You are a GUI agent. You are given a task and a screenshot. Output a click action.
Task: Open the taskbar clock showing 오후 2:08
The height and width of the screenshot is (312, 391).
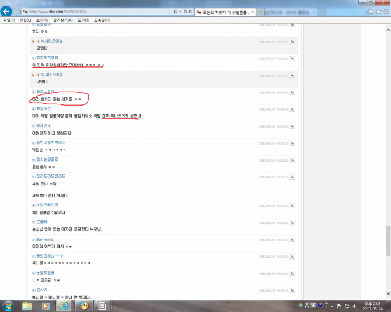coord(372,306)
